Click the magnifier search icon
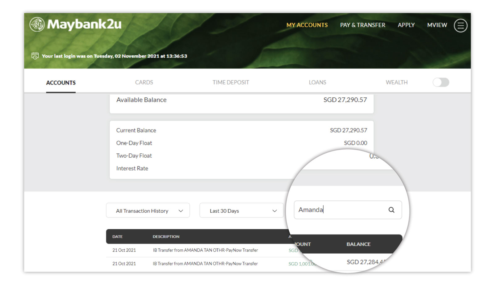The image size is (494, 284). [391, 210]
